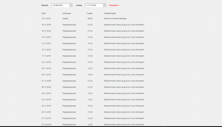Screen dimensions: 222x127
Task: Select the 31.10.2019 date entry
Action: pos(46,124)
